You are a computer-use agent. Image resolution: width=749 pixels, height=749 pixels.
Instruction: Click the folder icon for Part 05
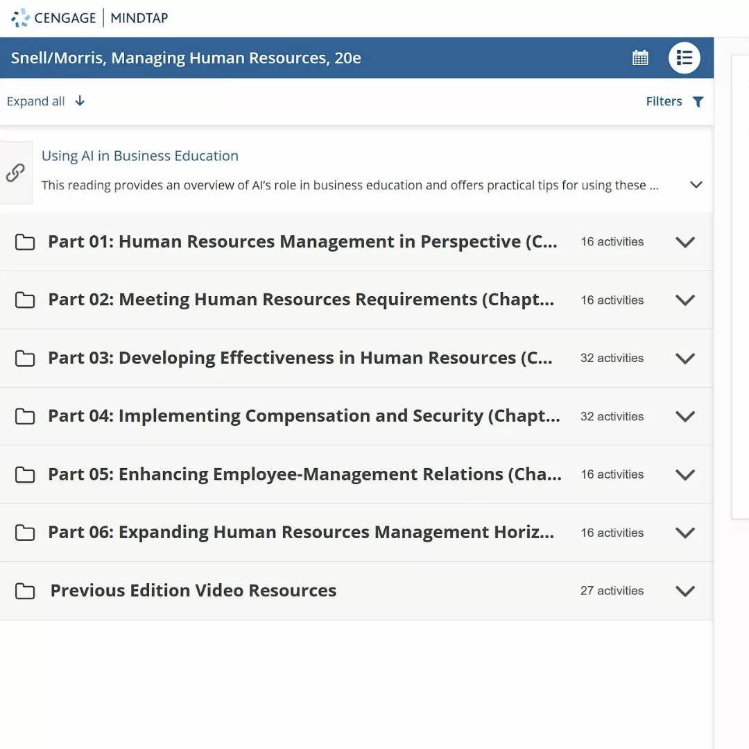tap(25, 475)
